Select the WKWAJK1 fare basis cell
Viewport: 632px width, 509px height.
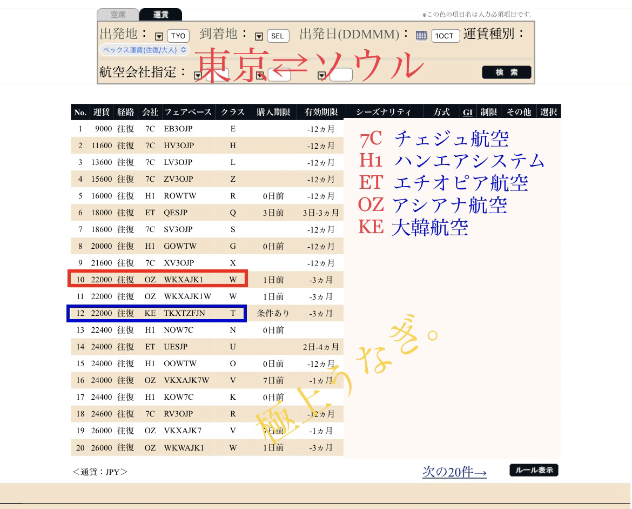click(184, 448)
